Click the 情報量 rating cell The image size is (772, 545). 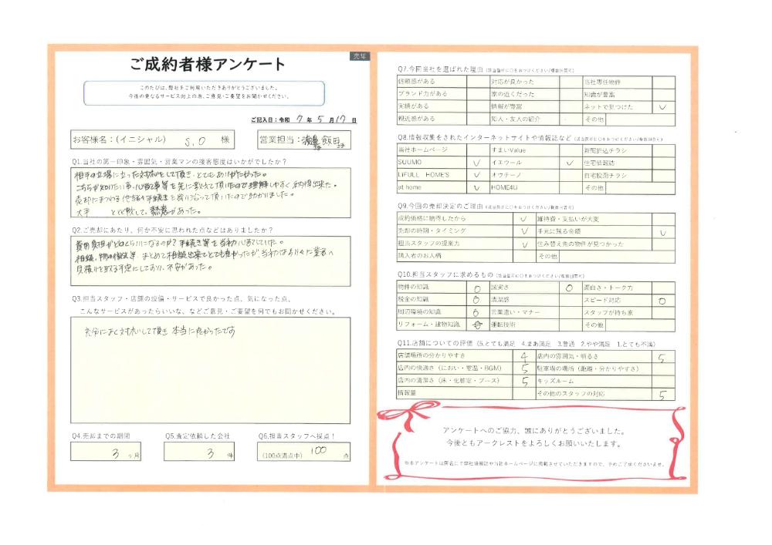pyautogui.click(x=524, y=394)
